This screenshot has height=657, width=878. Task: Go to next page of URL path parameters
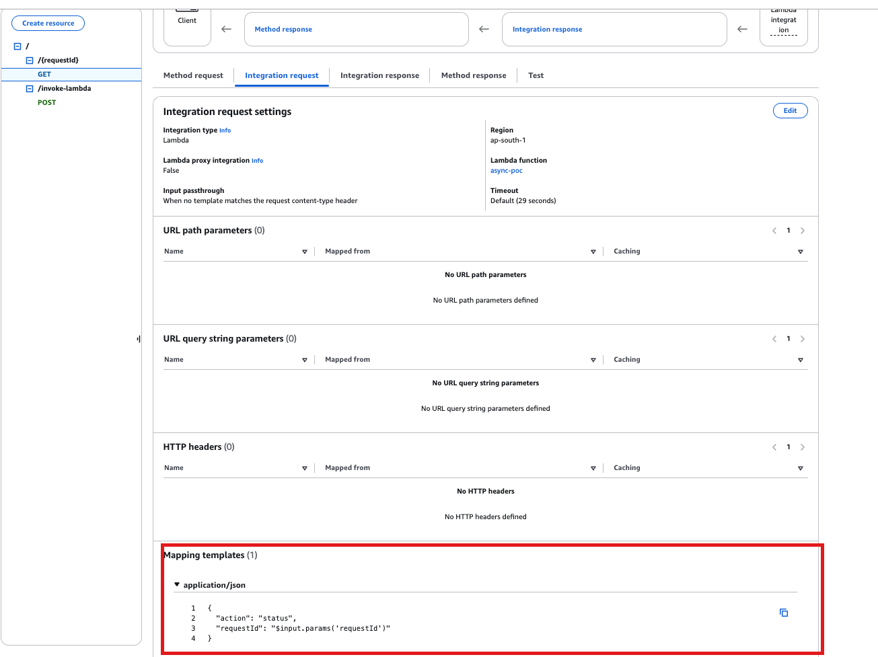(x=802, y=231)
